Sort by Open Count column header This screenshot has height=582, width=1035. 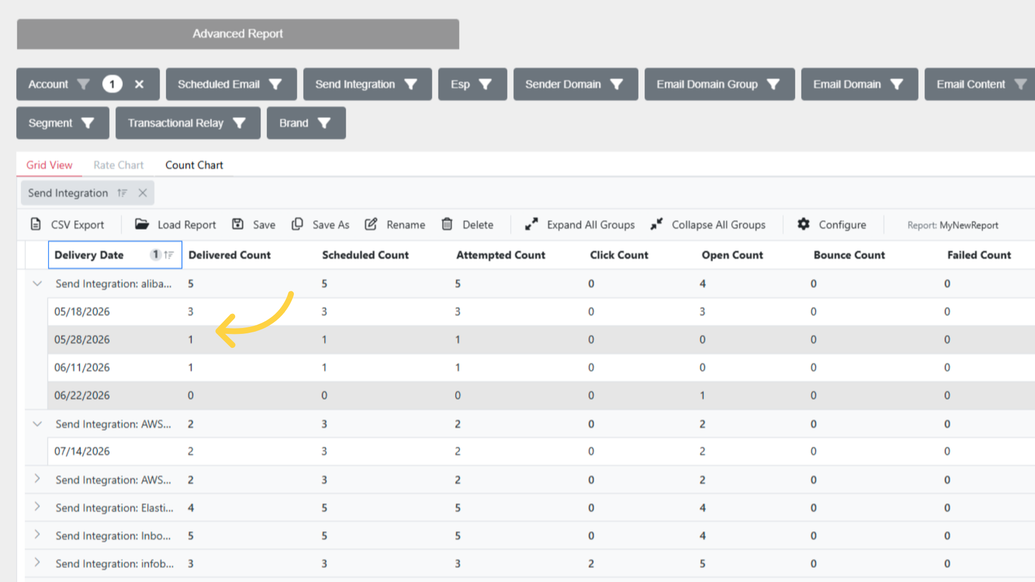pyautogui.click(x=732, y=255)
